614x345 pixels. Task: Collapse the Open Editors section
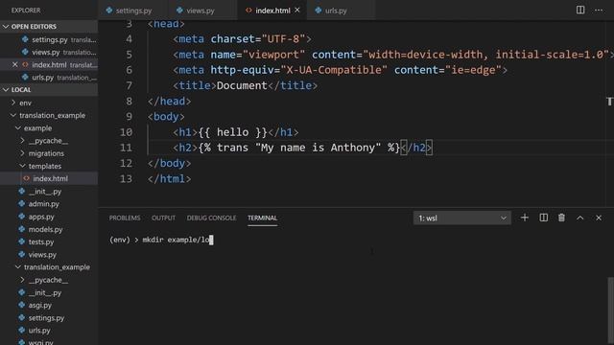pyautogui.click(x=49, y=26)
